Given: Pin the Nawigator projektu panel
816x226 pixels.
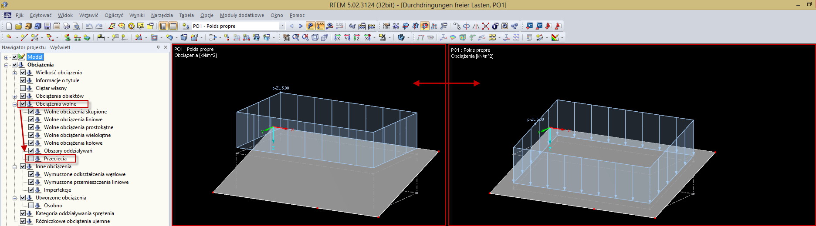Looking at the screenshot, I should [158, 47].
